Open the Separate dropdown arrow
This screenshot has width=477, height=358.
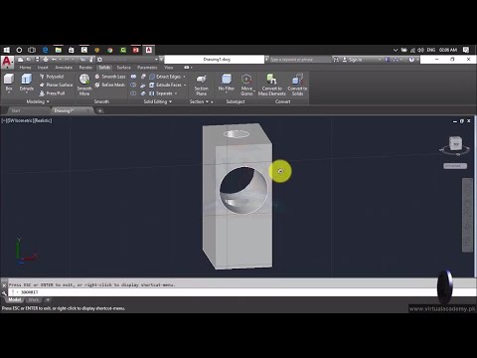pyautogui.click(x=176, y=93)
